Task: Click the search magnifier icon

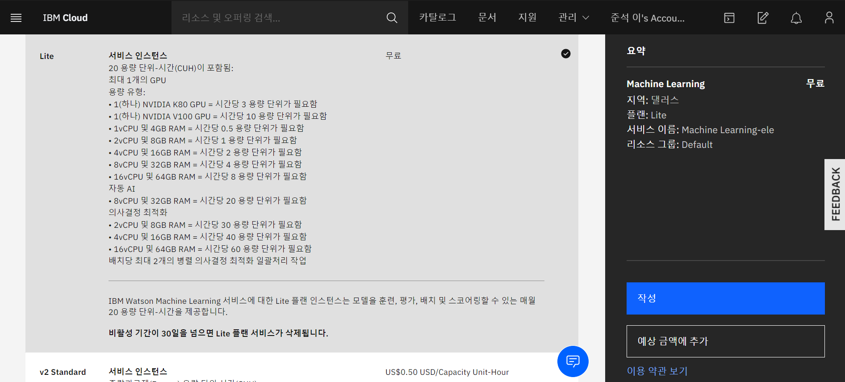Action: tap(392, 18)
